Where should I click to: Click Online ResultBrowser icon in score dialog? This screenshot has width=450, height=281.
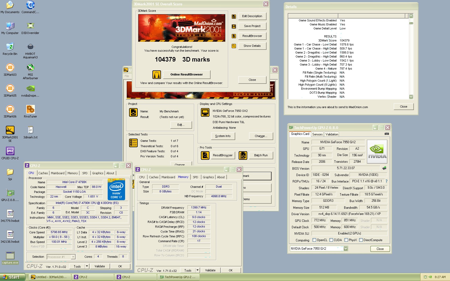[157, 75]
